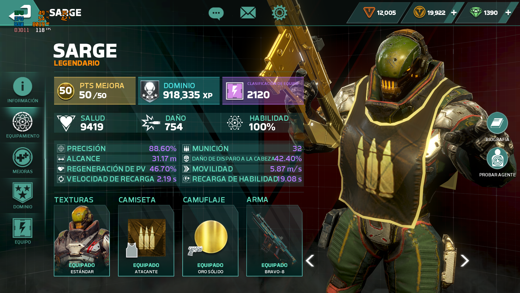This screenshot has width=520, height=293.
Task: Open the settings gear icon
Action: pyautogui.click(x=279, y=12)
